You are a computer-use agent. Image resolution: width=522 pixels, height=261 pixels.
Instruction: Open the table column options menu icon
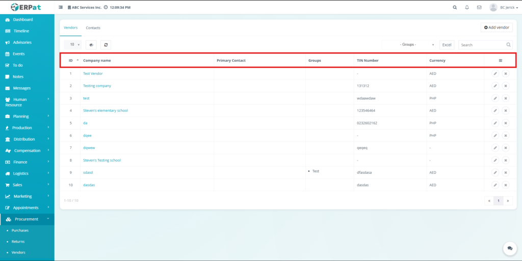pyautogui.click(x=500, y=61)
